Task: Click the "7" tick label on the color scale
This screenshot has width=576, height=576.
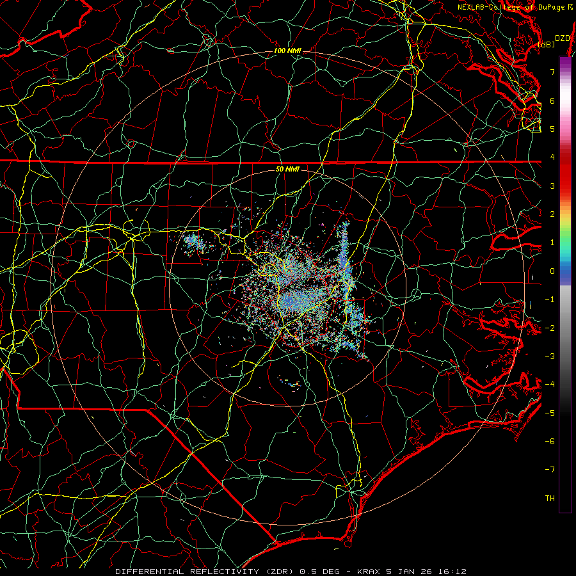Action: 552,72
